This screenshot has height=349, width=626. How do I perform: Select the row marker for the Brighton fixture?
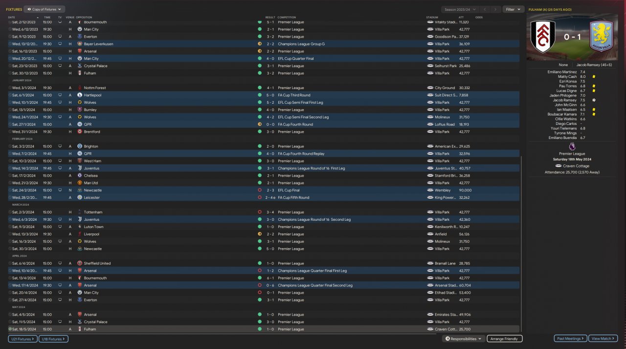point(10,146)
